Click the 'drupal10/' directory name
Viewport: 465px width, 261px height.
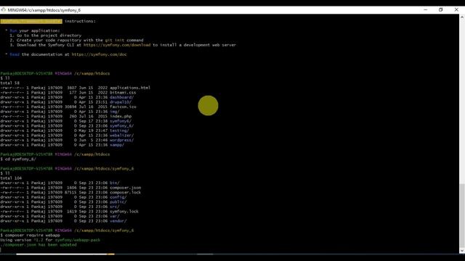coord(121,102)
